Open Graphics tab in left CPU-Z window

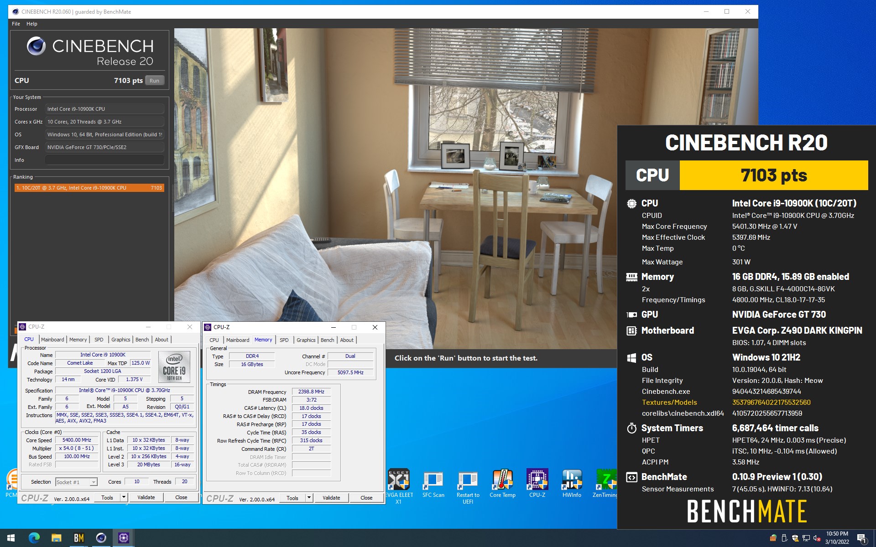tap(121, 340)
